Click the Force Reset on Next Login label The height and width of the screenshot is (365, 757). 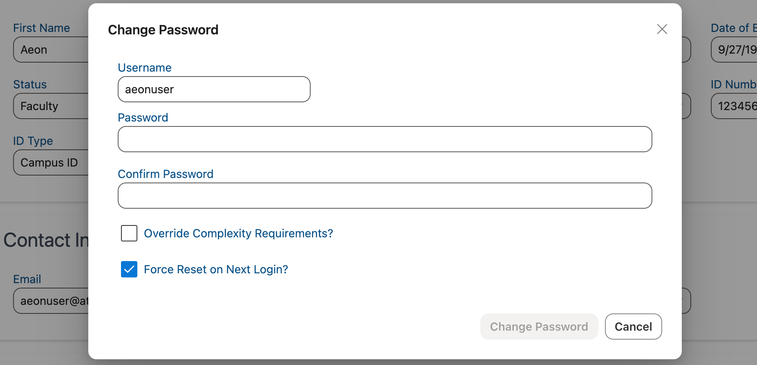215,269
